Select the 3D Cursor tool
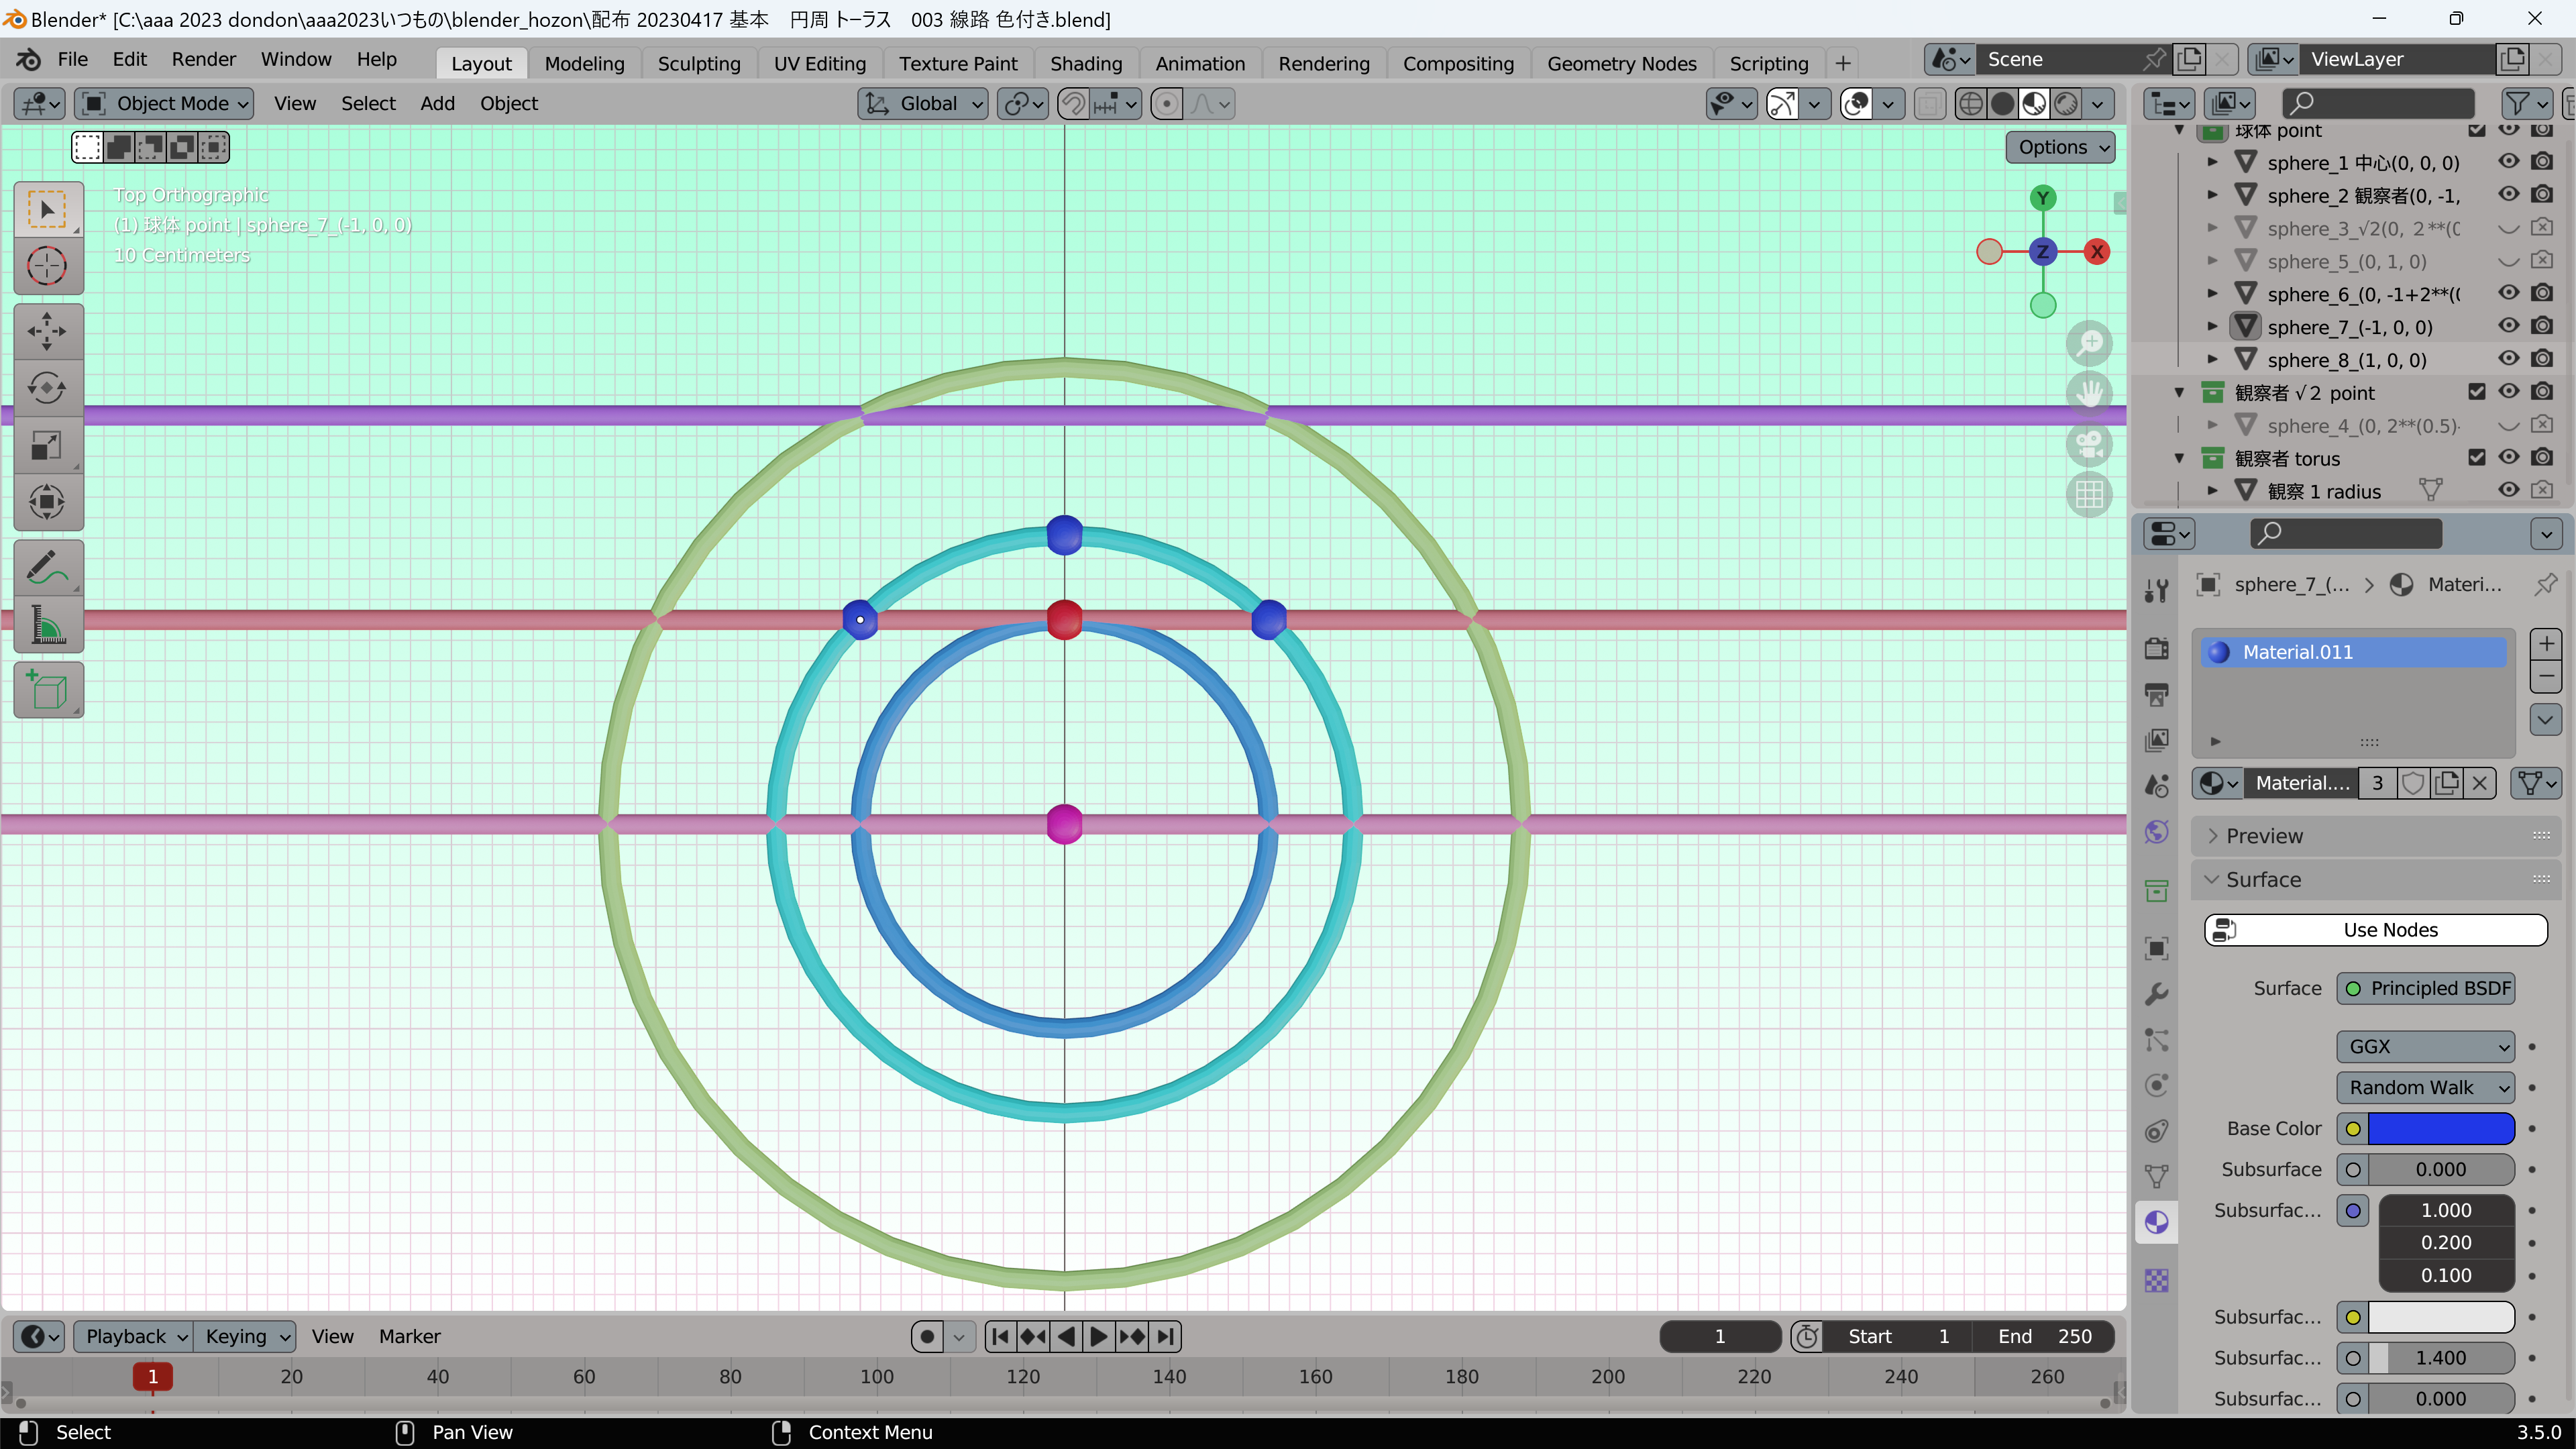Viewport: 2576px width, 1449px height. pos(47,266)
